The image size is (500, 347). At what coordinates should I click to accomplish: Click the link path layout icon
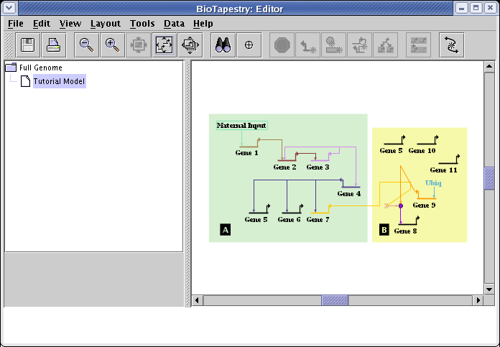point(451,45)
